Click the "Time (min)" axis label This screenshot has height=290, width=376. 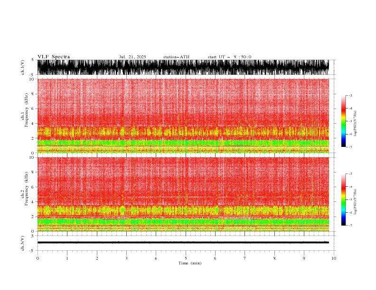pyautogui.click(x=190, y=263)
